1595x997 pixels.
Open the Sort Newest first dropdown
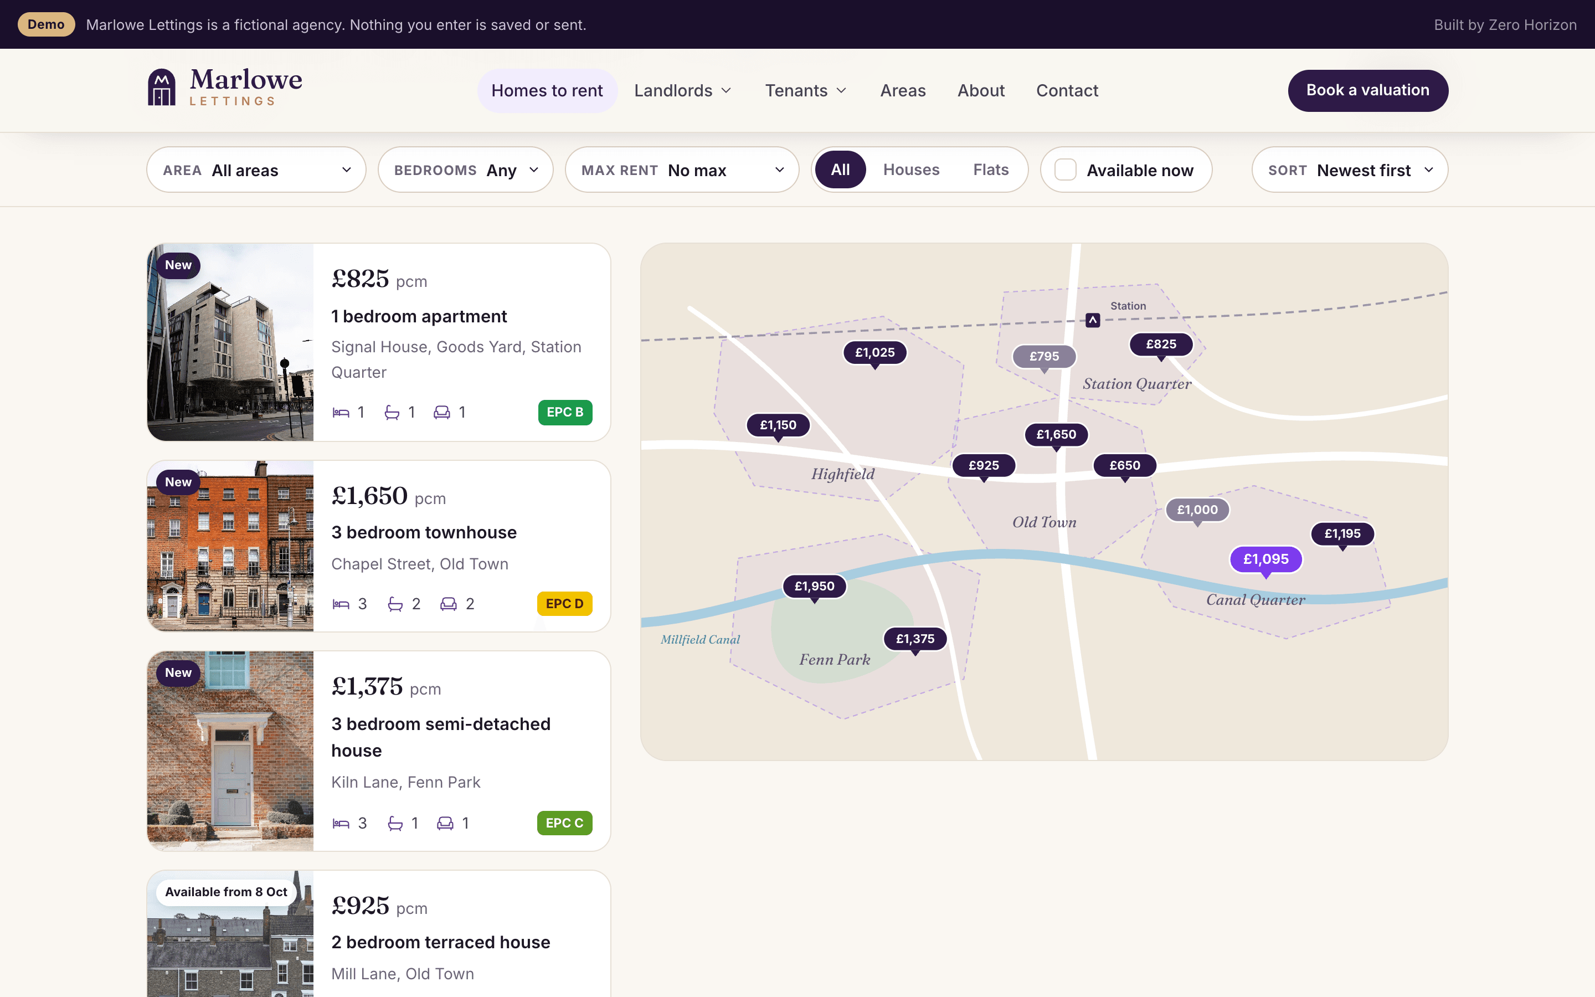(1349, 170)
